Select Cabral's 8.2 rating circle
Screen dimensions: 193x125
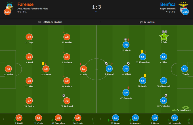(x=109, y=69)
